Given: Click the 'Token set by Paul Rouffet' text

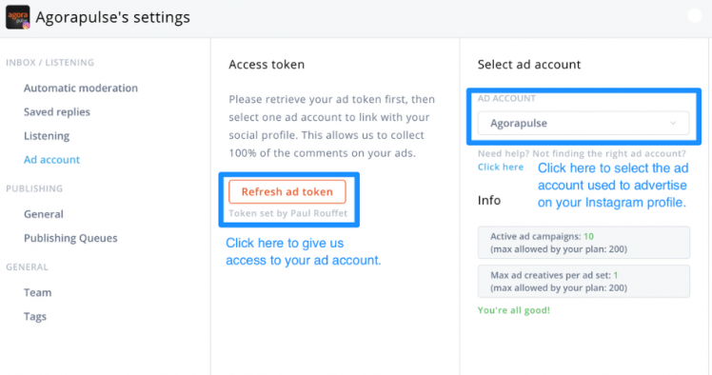Looking at the screenshot, I should point(287,213).
